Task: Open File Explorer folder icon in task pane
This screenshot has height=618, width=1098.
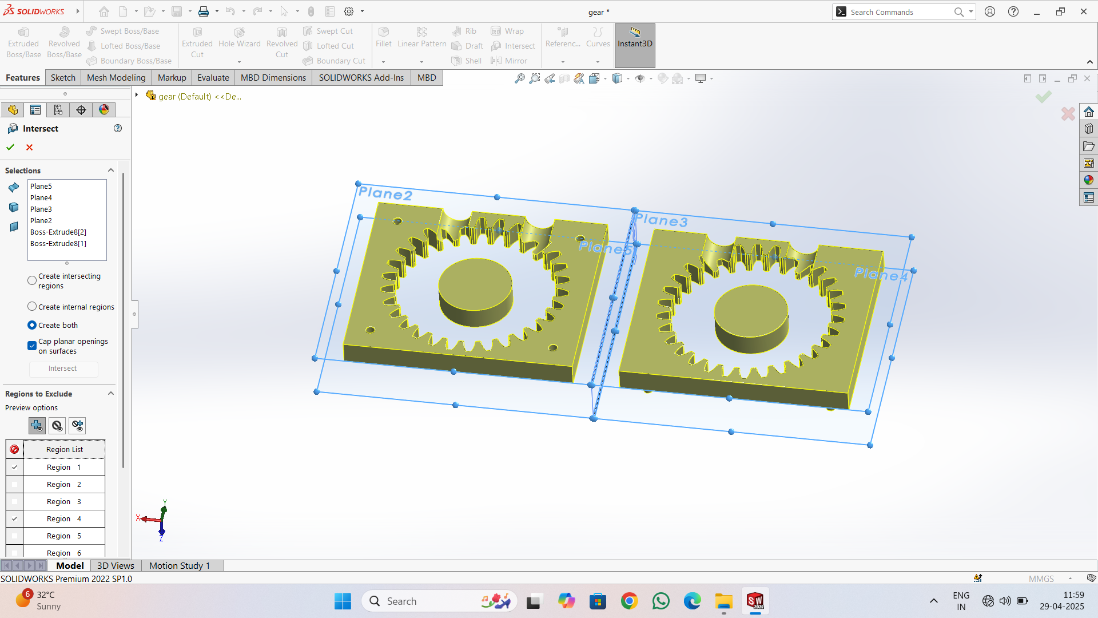Action: (1089, 146)
